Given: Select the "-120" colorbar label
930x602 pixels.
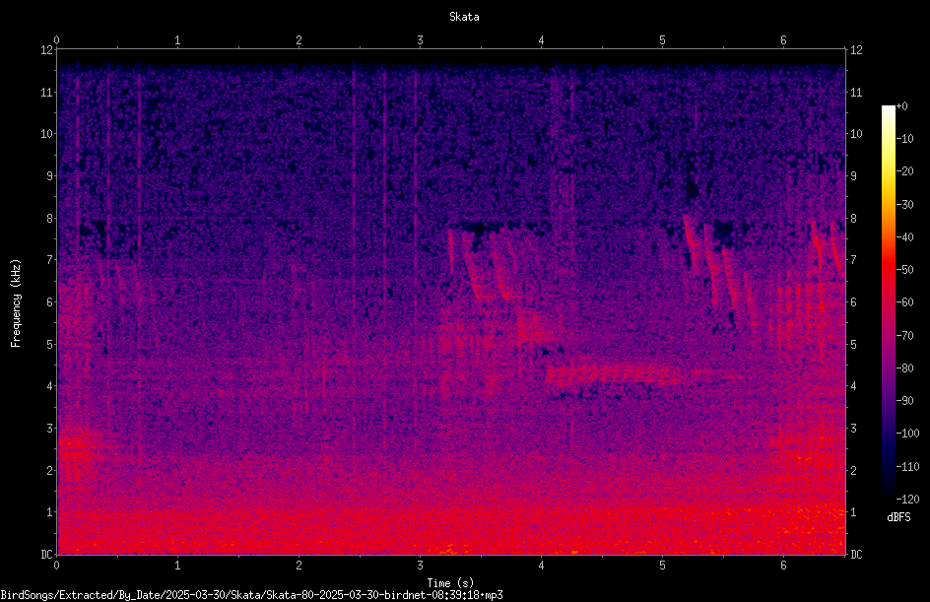Looking at the screenshot, I should (907, 500).
